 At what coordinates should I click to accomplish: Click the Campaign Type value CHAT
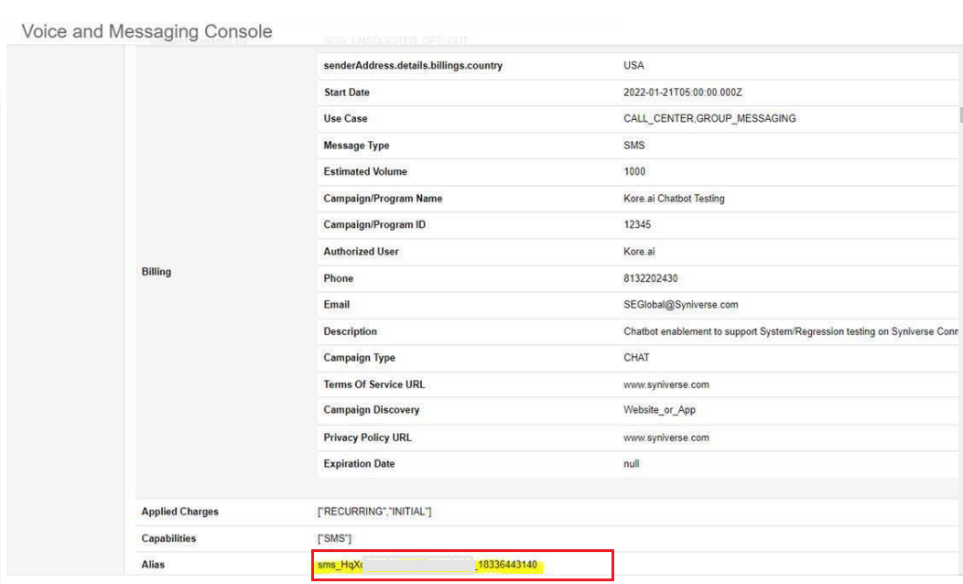coord(636,358)
